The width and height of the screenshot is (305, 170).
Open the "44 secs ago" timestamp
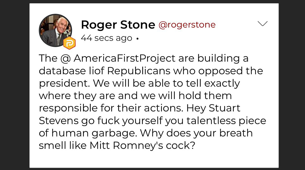(x=106, y=38)
